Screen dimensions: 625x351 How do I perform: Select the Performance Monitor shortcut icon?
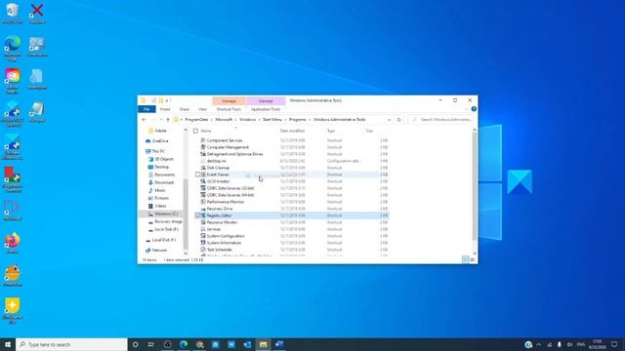203,202
